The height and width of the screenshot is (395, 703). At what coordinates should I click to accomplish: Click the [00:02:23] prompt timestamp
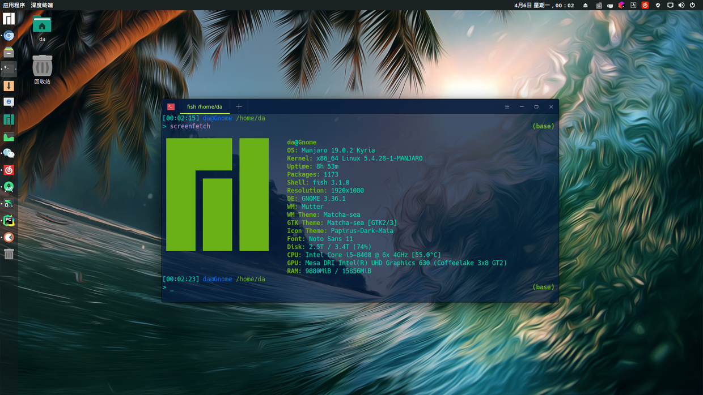[x=181, y=279]
